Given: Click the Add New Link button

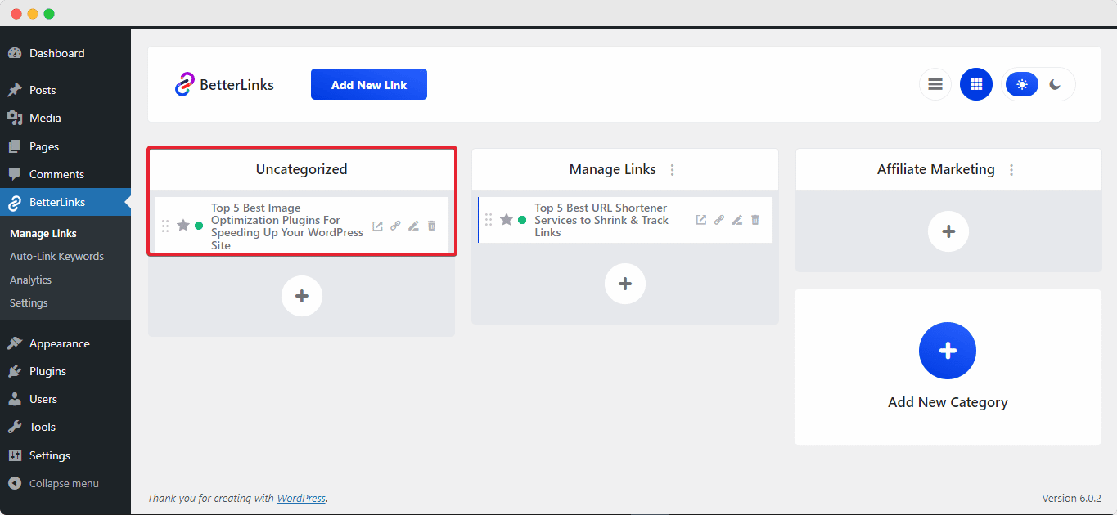Looking at the screenshot, I should coord(368,83).
